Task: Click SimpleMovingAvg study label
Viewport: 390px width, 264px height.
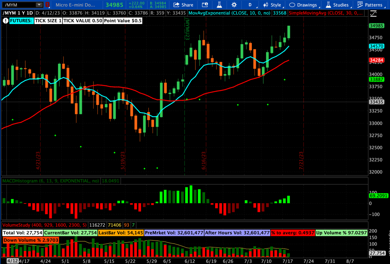Action: coord(326,13)
